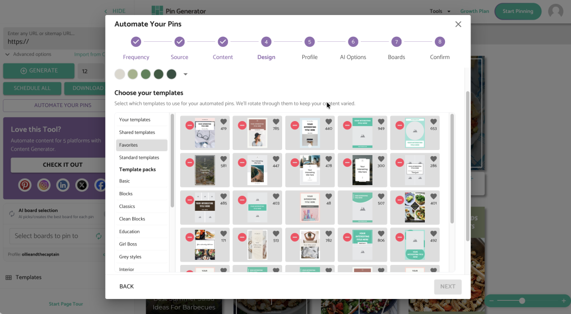Toggle minus button on template with 949 likes
571x314 pixels.
347,125
